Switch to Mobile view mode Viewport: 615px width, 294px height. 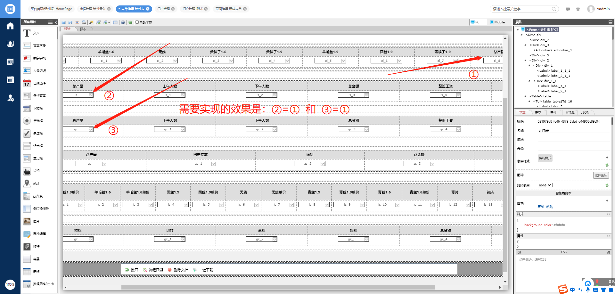click(x=497, y=22)
